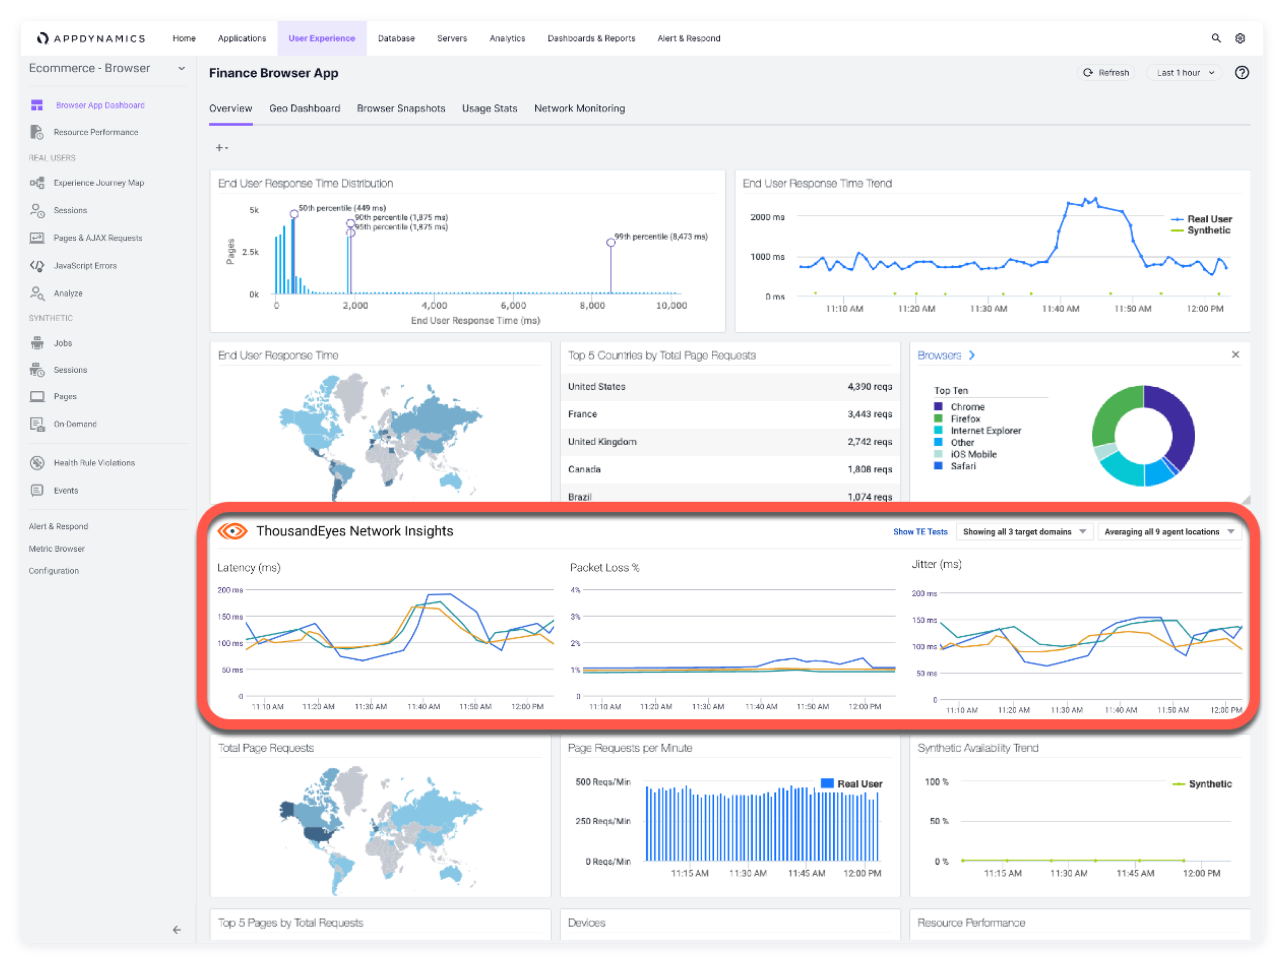Open the Applications menu item
Screen dimensions: 1284x963
click(x=242, y=38)
